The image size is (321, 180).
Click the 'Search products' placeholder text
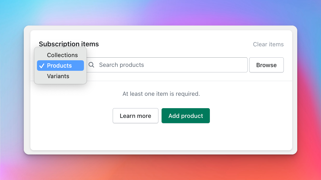121,65
